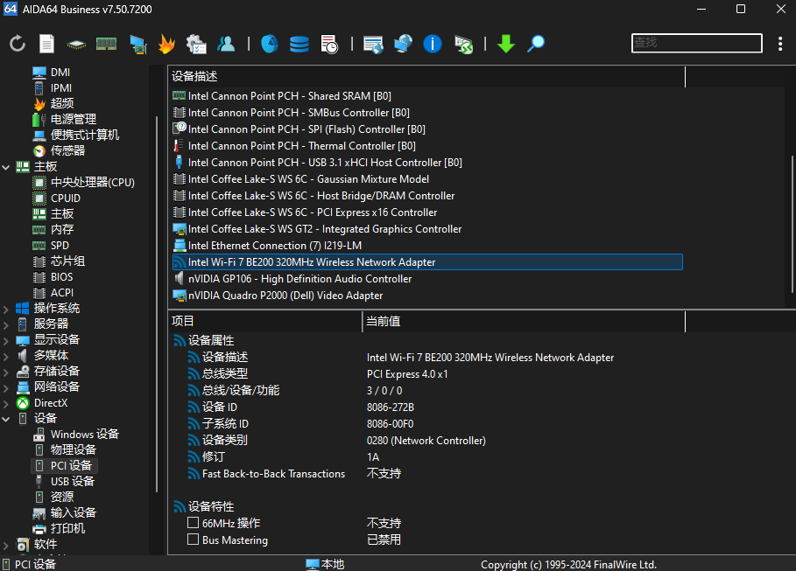Select Intel Cannon Point PCH Thermal Controller row

pyautogui.click(x=427, y=146)
